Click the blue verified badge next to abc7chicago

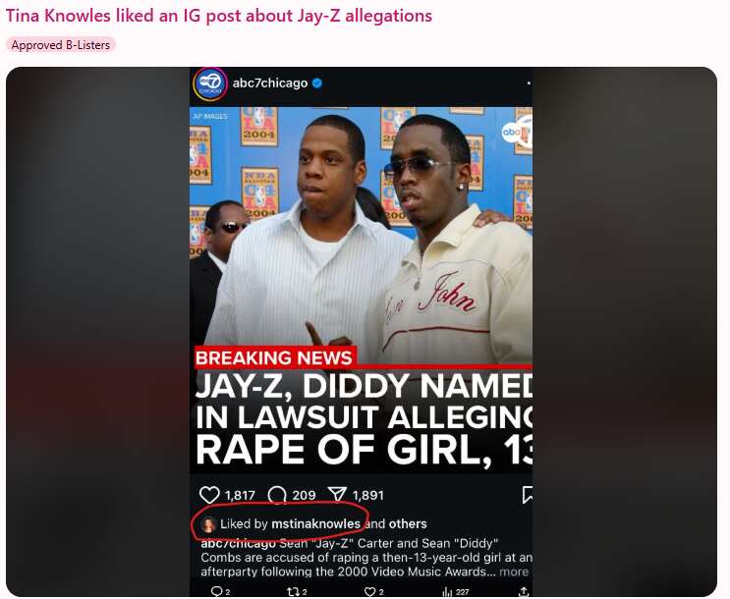coord(317,83)
